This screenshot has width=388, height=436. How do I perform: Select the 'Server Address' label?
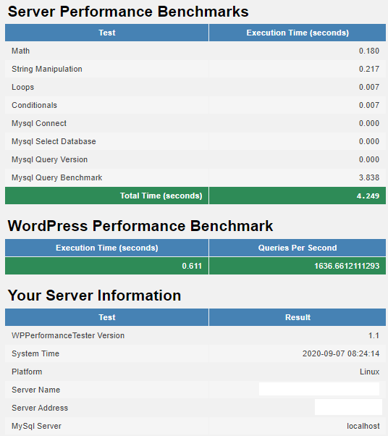40,408
